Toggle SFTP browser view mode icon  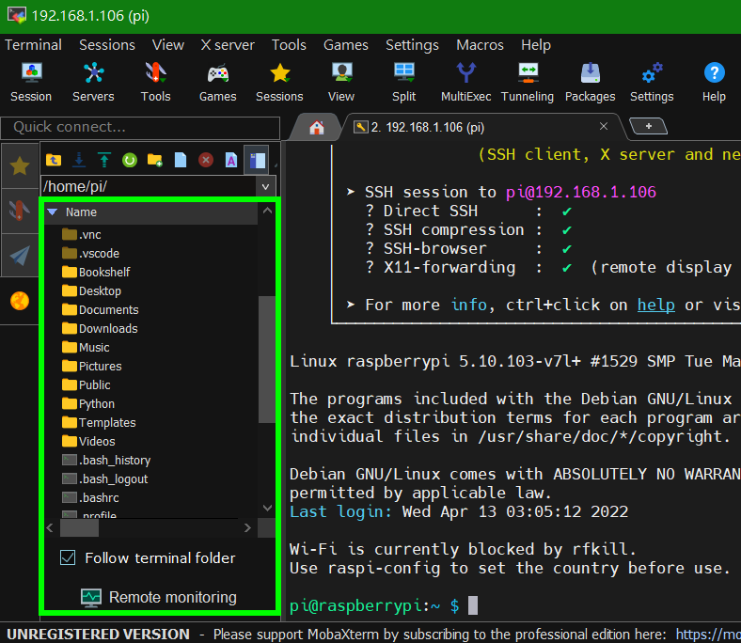pos(257,160)
